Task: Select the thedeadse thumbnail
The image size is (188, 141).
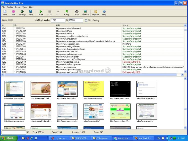Action: click(x=67, y=89)
